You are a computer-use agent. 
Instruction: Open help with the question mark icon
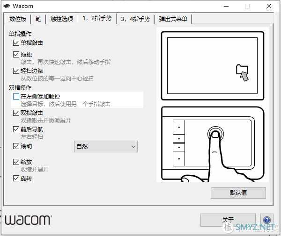267,220
